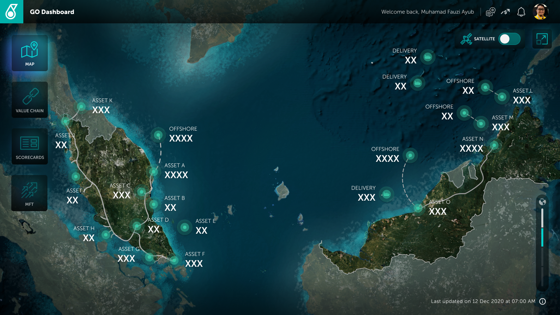Click the globe zoom reset icon

pos(542,202)
